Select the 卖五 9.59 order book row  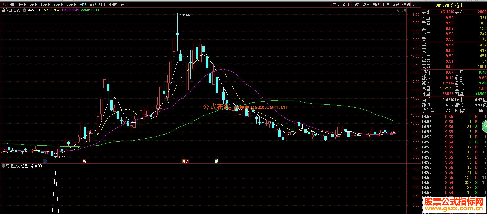[454, 18]
